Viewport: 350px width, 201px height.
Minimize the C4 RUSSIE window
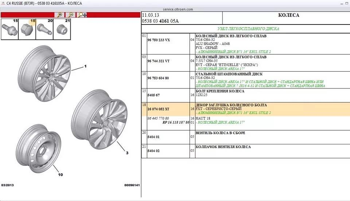point(342,4)
